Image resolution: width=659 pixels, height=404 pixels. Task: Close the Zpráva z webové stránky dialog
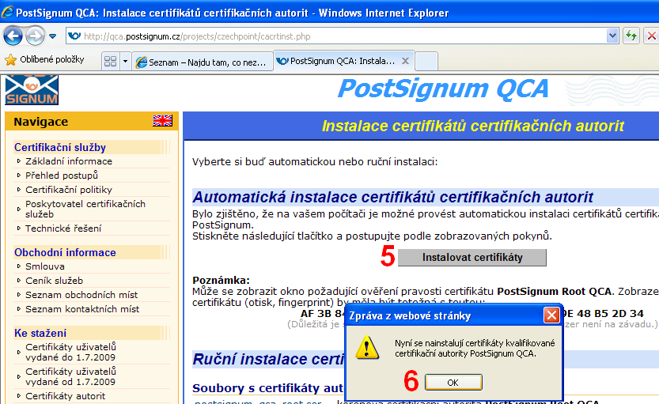pyautogui.click(x=551, y=315)
